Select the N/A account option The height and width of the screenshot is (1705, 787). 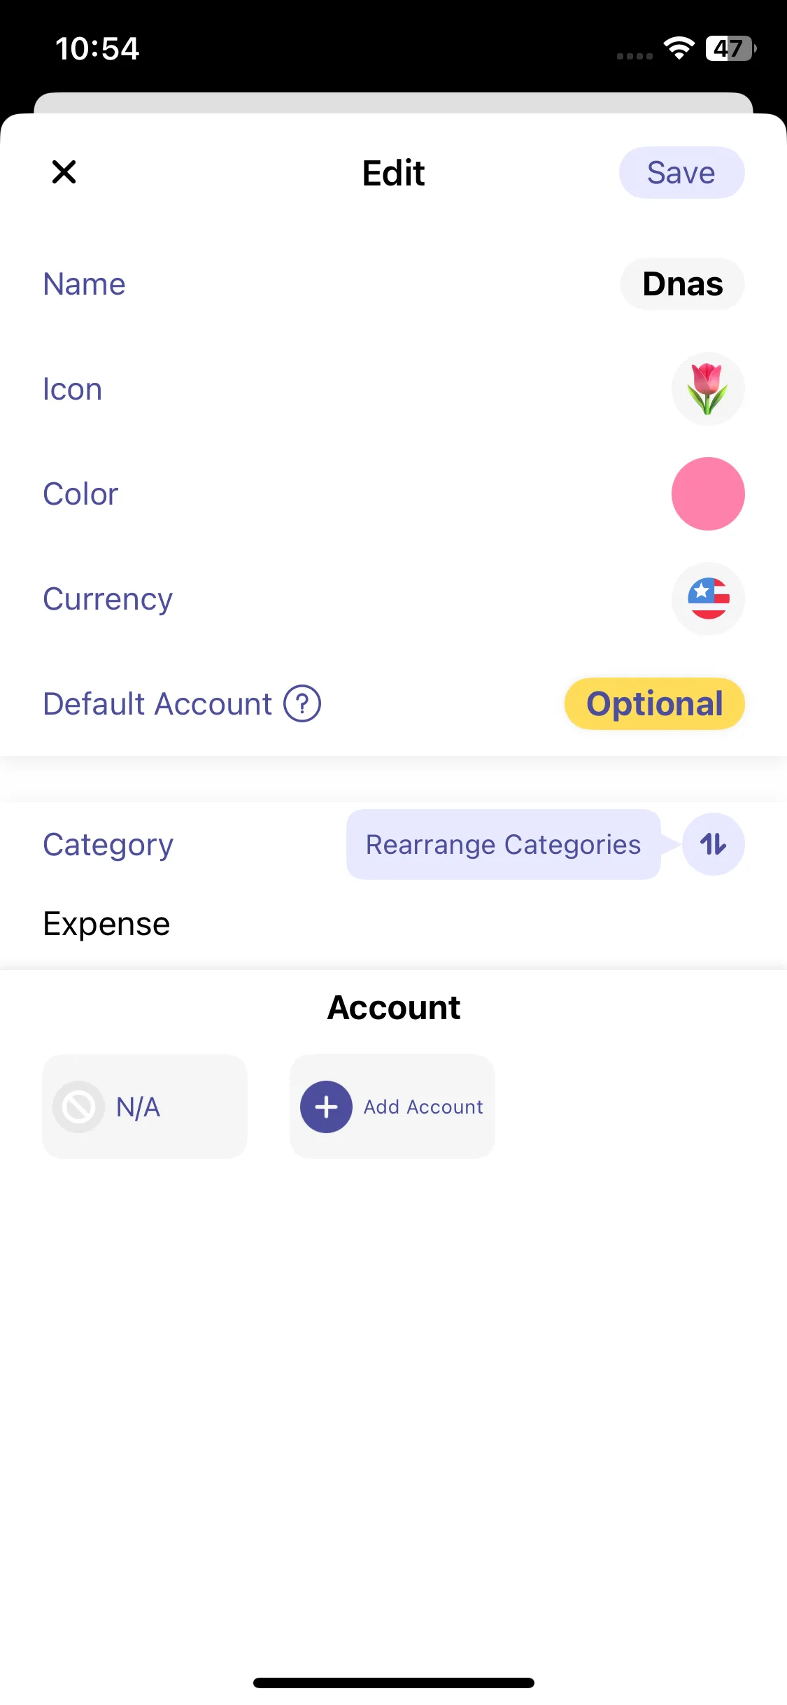pos(145,1107)
